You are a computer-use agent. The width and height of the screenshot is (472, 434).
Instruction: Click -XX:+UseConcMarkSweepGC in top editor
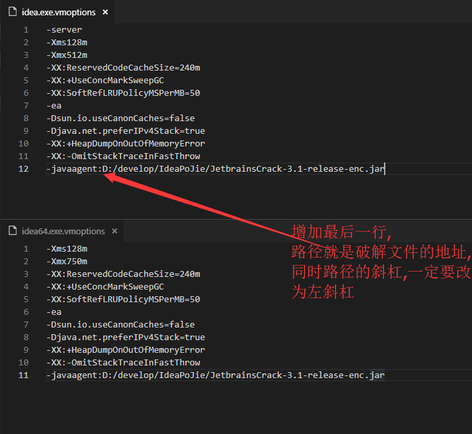tap(105, 81)
